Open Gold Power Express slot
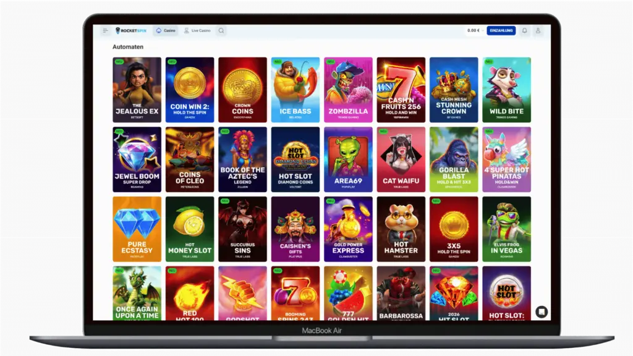 (349, 229)
